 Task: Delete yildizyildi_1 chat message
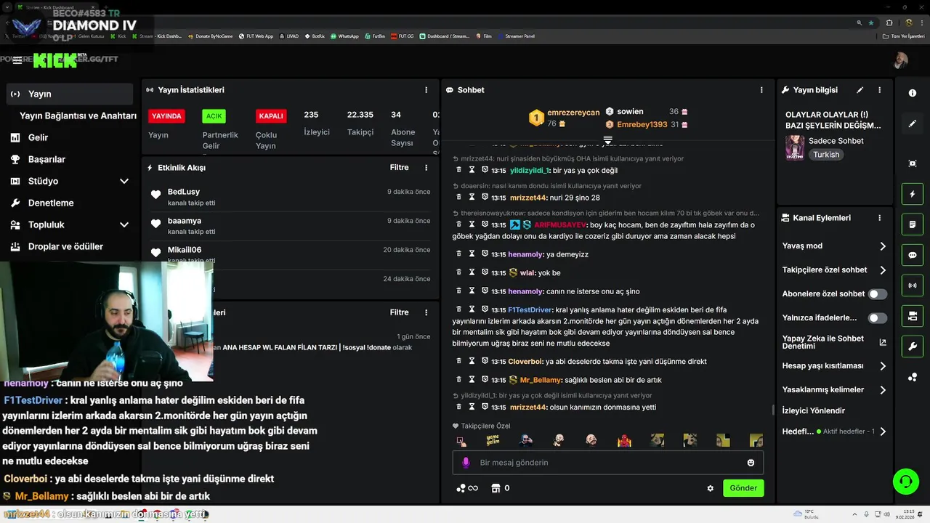(x=458, y=170)
